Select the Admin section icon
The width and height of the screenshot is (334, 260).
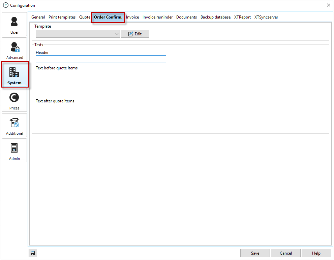tap(14, 151)
